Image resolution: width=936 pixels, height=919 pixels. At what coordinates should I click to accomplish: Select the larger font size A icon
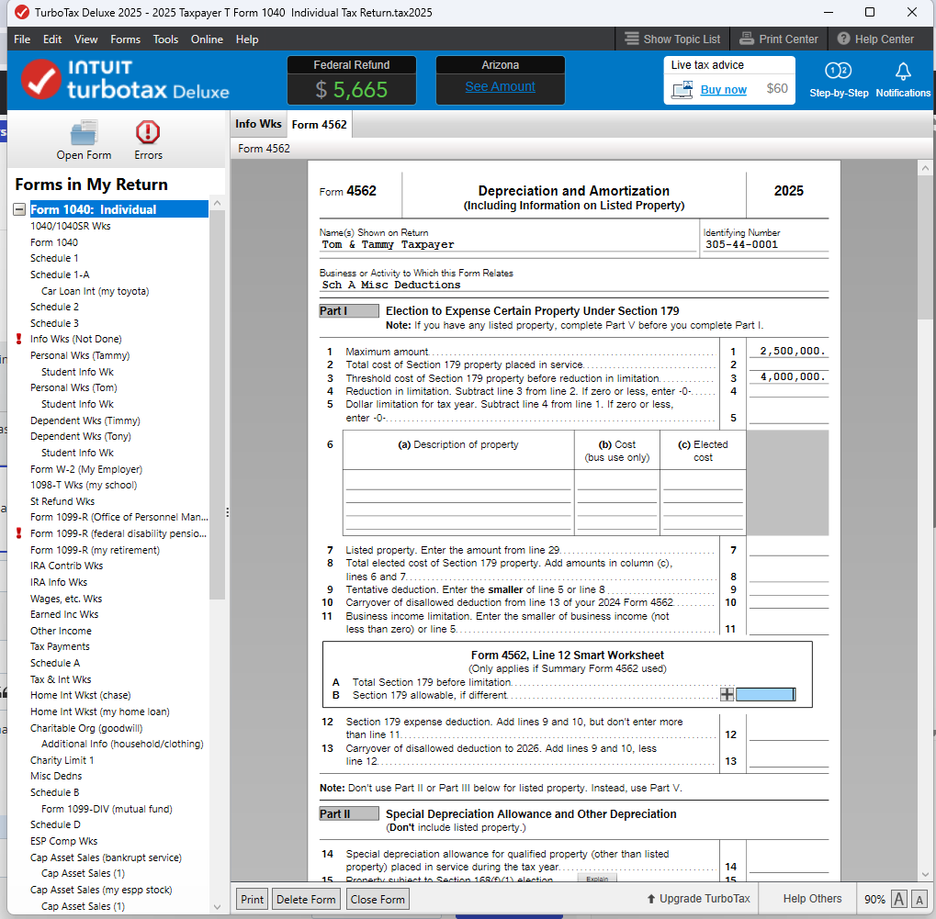point(899,899)
